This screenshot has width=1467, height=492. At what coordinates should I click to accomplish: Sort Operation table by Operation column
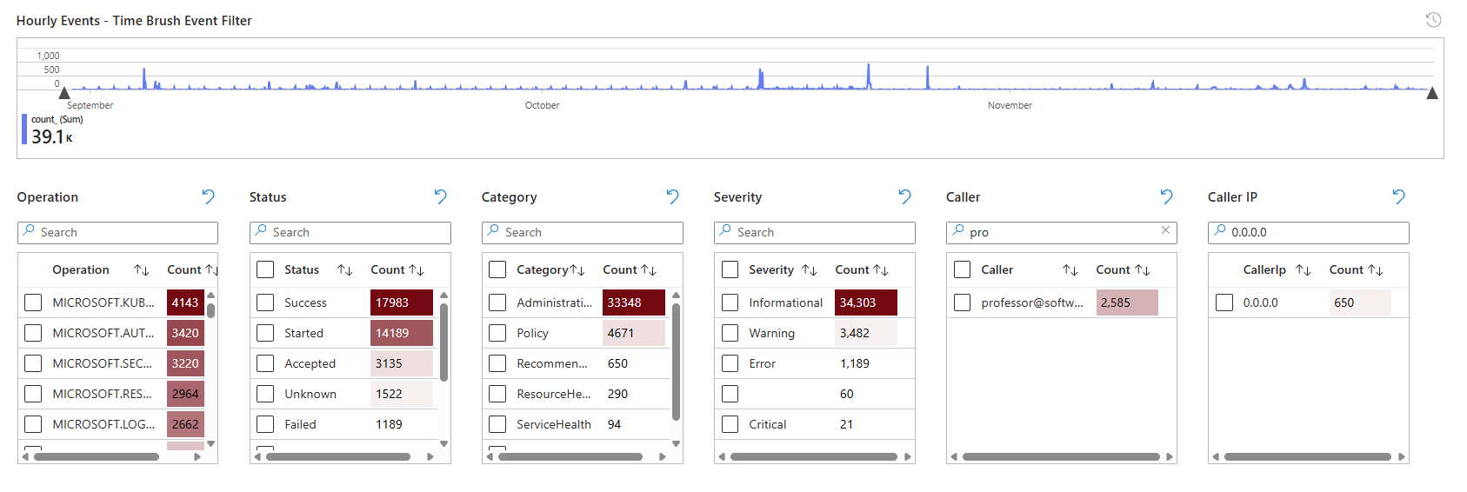click(141, 270)
